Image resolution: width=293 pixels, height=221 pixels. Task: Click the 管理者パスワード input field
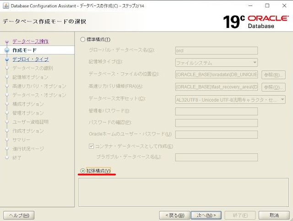coord(217,111)
